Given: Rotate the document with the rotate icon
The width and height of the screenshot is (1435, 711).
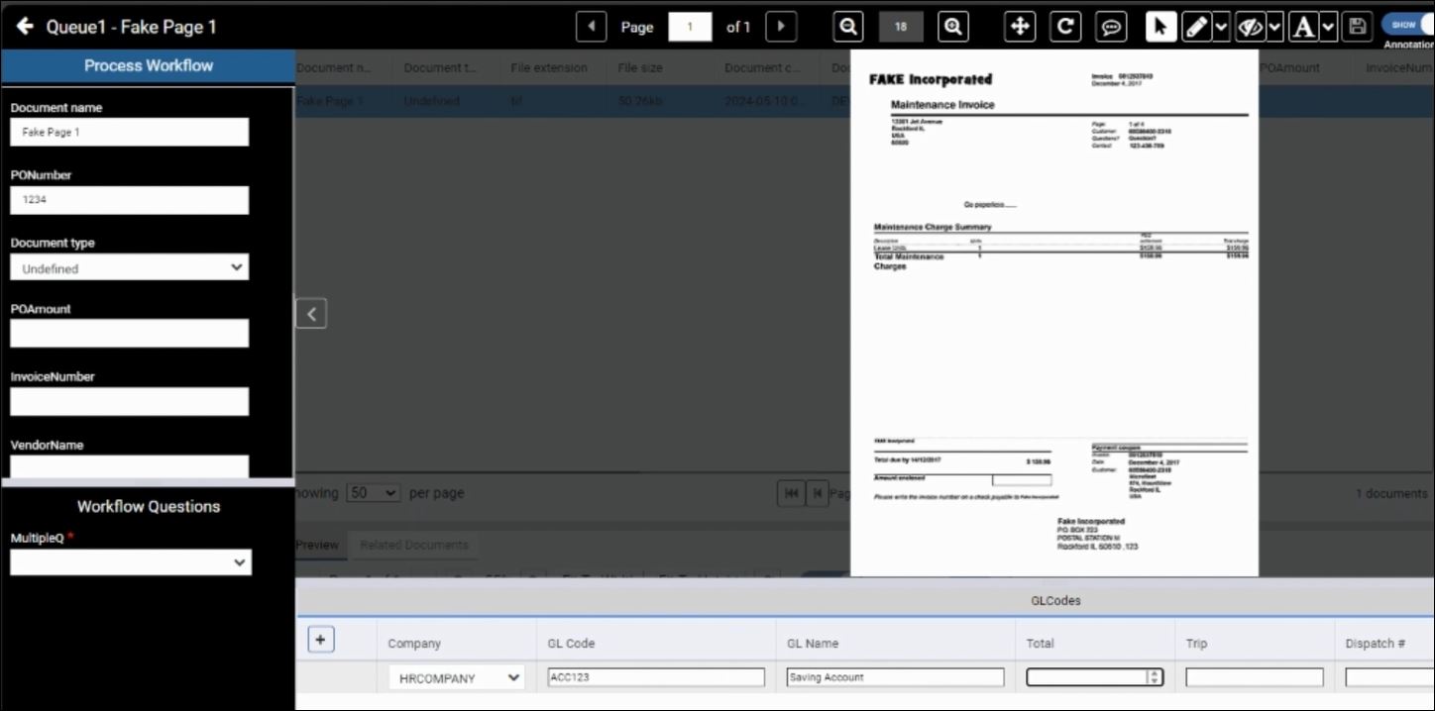Looking at the screenshot, I should (1065, 27).
